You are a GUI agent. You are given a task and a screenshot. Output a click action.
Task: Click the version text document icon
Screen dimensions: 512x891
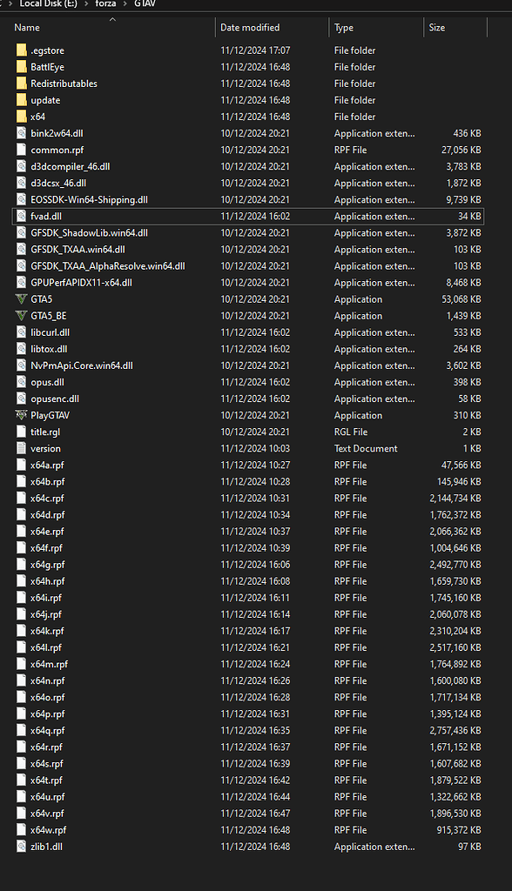[21, 448]
